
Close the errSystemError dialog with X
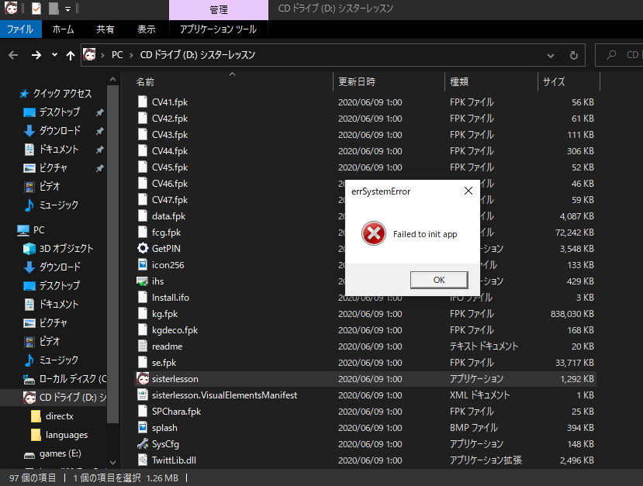point(468,191)
